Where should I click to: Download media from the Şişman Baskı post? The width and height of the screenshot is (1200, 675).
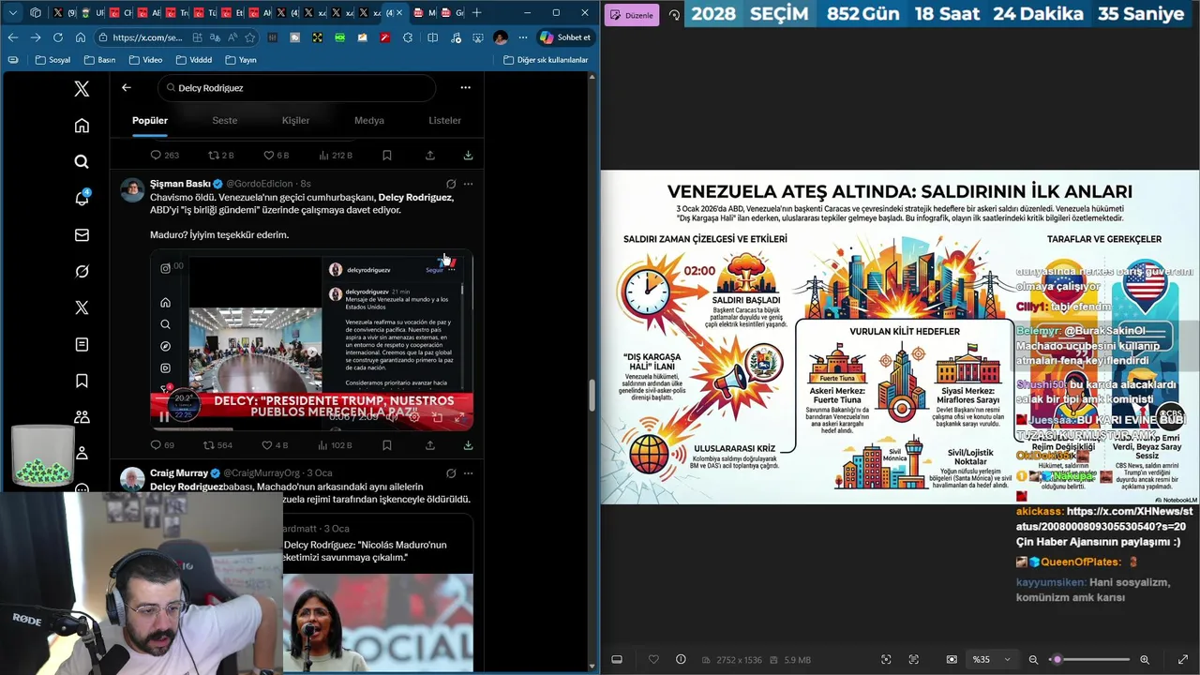coord(468,445)
